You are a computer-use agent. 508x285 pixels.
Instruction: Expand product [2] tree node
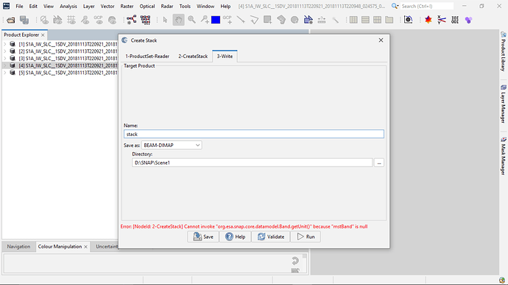pos(5,51)
